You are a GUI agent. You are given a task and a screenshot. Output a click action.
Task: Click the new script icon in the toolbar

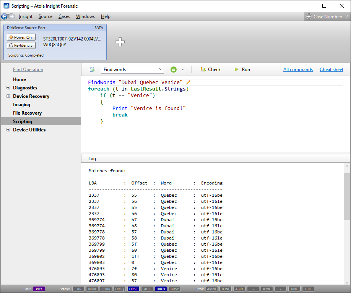[92, 70]
